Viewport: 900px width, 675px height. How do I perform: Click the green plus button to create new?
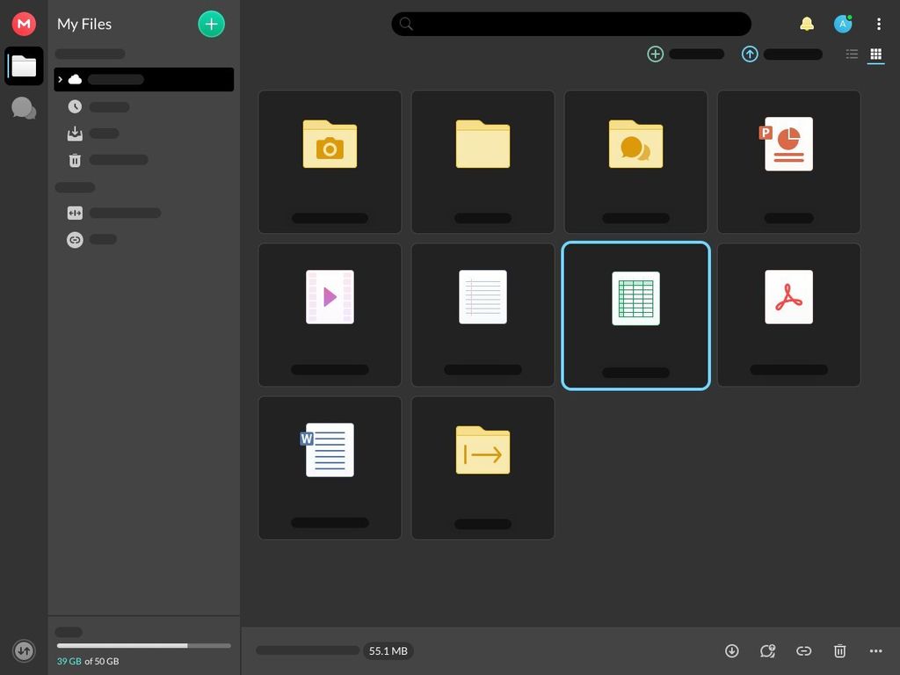(211, 24)
